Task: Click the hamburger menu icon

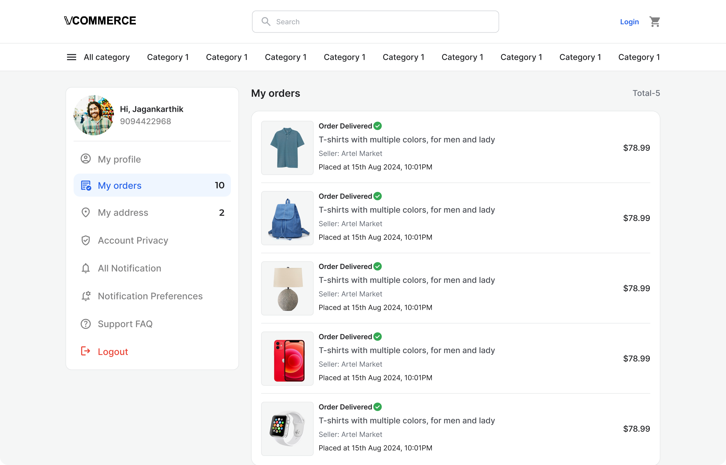Action: point(71,57)
